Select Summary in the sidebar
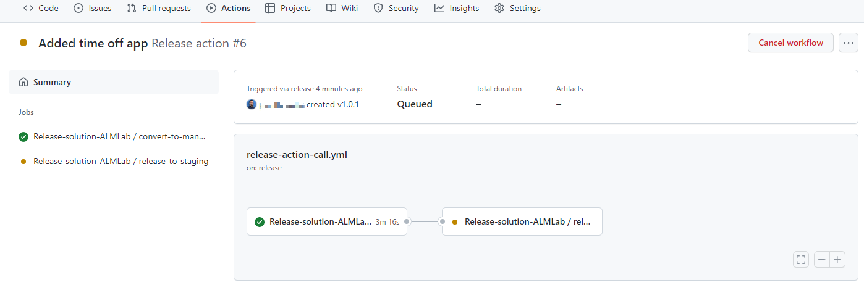This screenshot has width=864, height=285. pyautogui.click(x=114, y=82)
